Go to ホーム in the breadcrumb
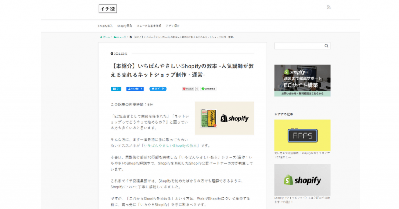 pos(105,37)
